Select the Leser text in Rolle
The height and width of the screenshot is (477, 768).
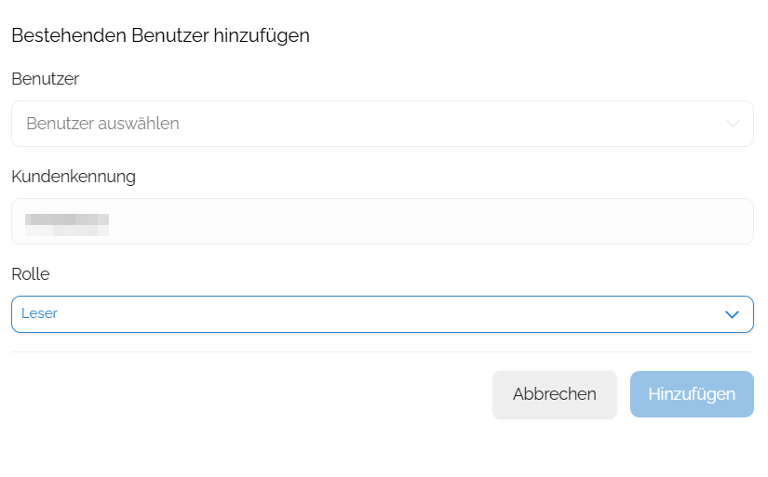(x=39, y=313)
